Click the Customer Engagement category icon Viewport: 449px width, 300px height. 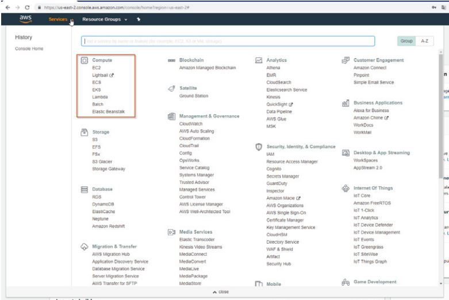pos(346,60)
